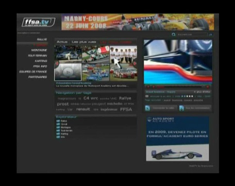The width and height of the screenshot is (235, 186).
Task: Expand the plus d'infos link
Action: click(202, 92)
